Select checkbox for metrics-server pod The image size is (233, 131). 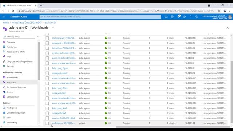click(47, 38)
